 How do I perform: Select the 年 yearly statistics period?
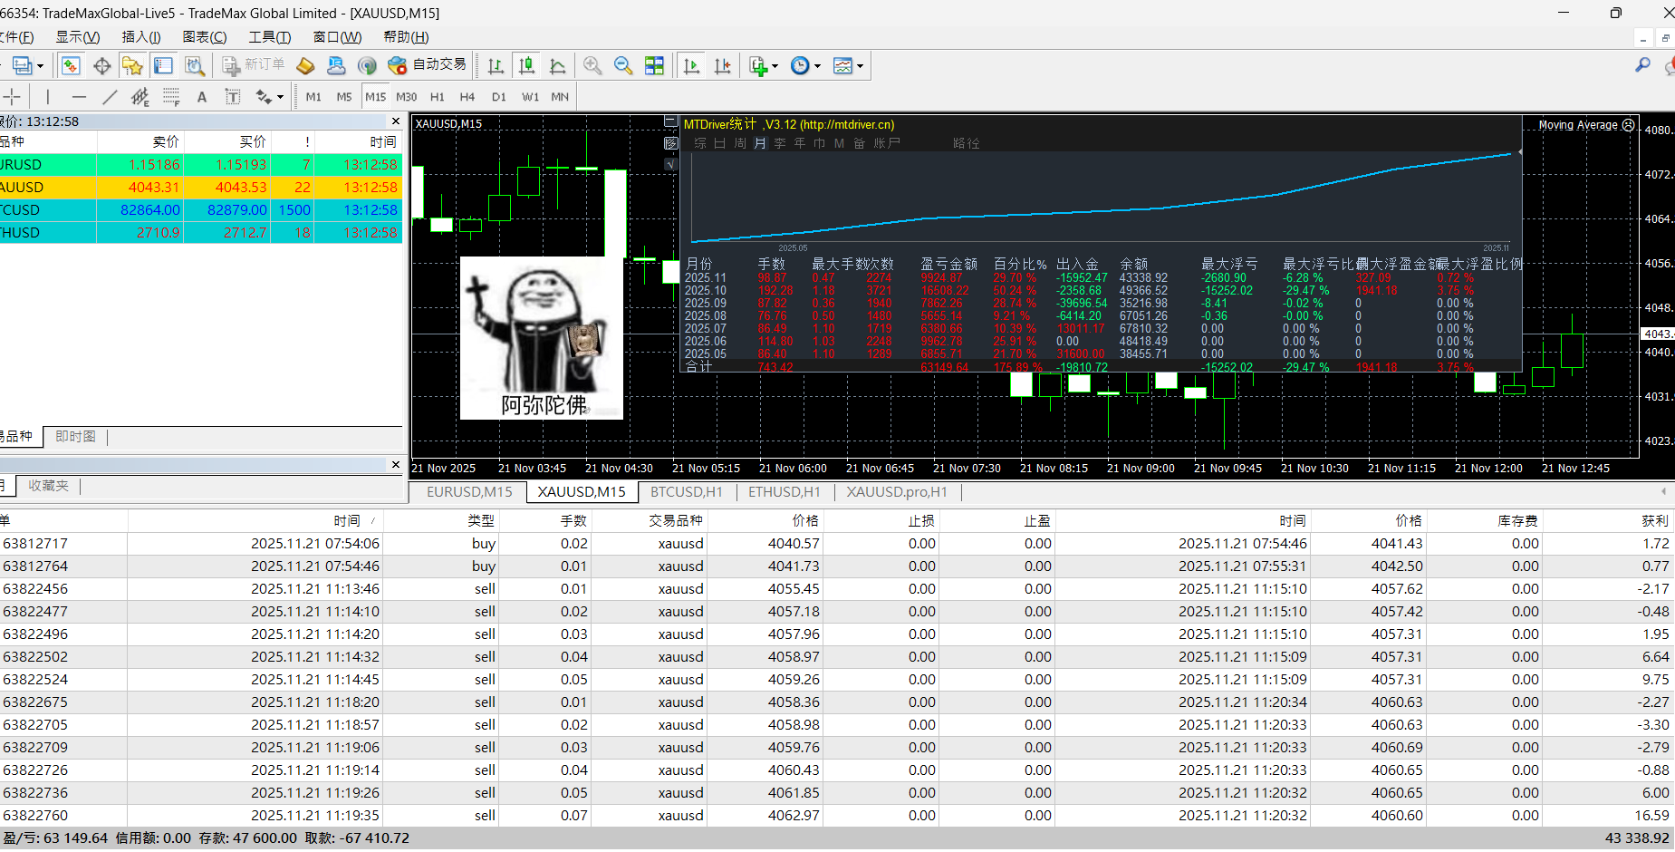800,143
